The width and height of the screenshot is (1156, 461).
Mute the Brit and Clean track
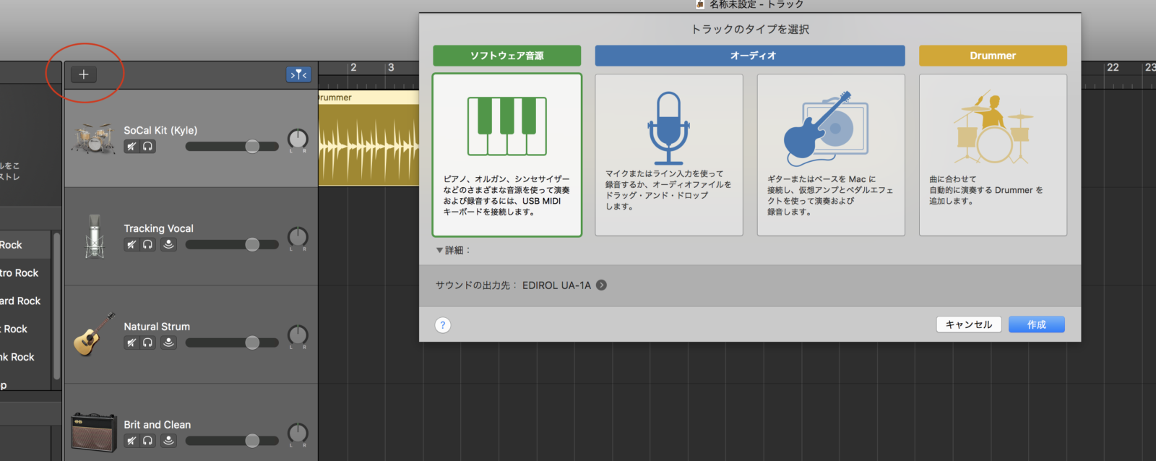click(x=131, y=441)
